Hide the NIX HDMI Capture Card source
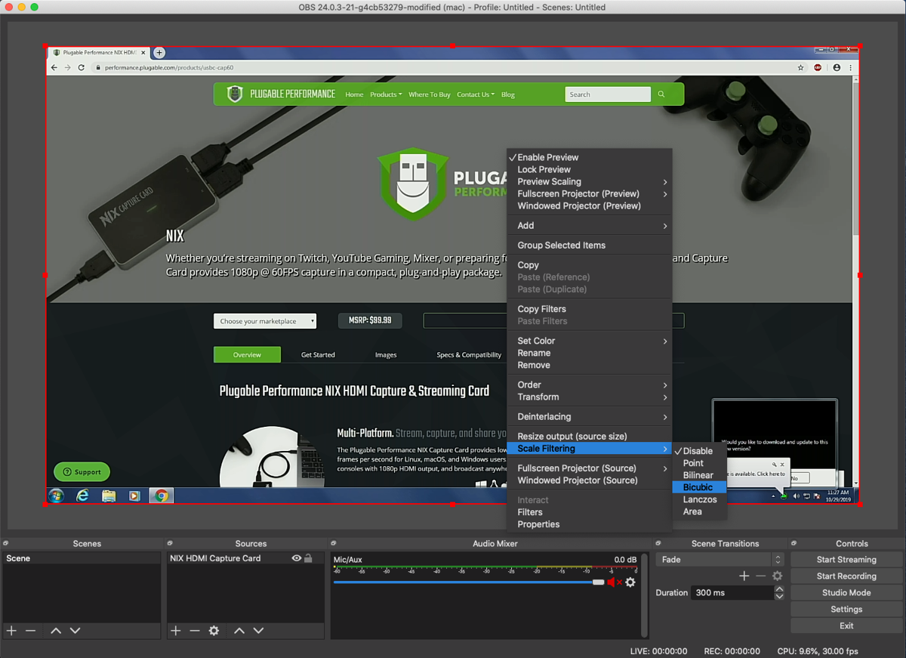 pos(296,558)
